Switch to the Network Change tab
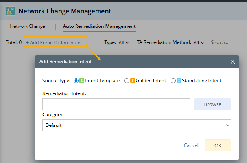 coord(28,26)
